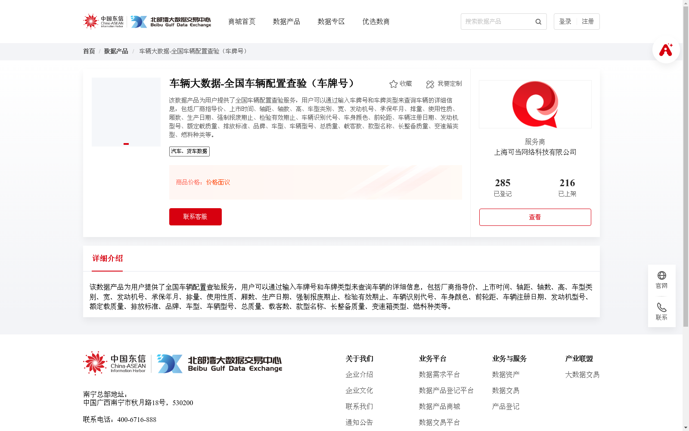Open the 数据专区 navigation item
This screenshot has height=431, width=689.
pos(331,22)
